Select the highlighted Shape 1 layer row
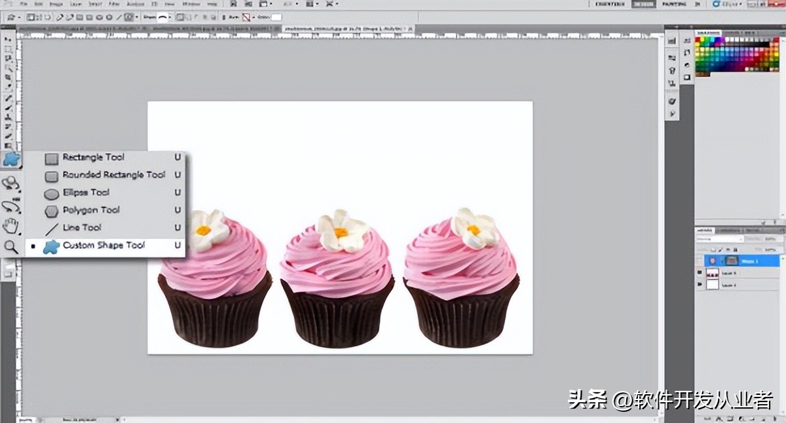786x423 pixels. 741,261
